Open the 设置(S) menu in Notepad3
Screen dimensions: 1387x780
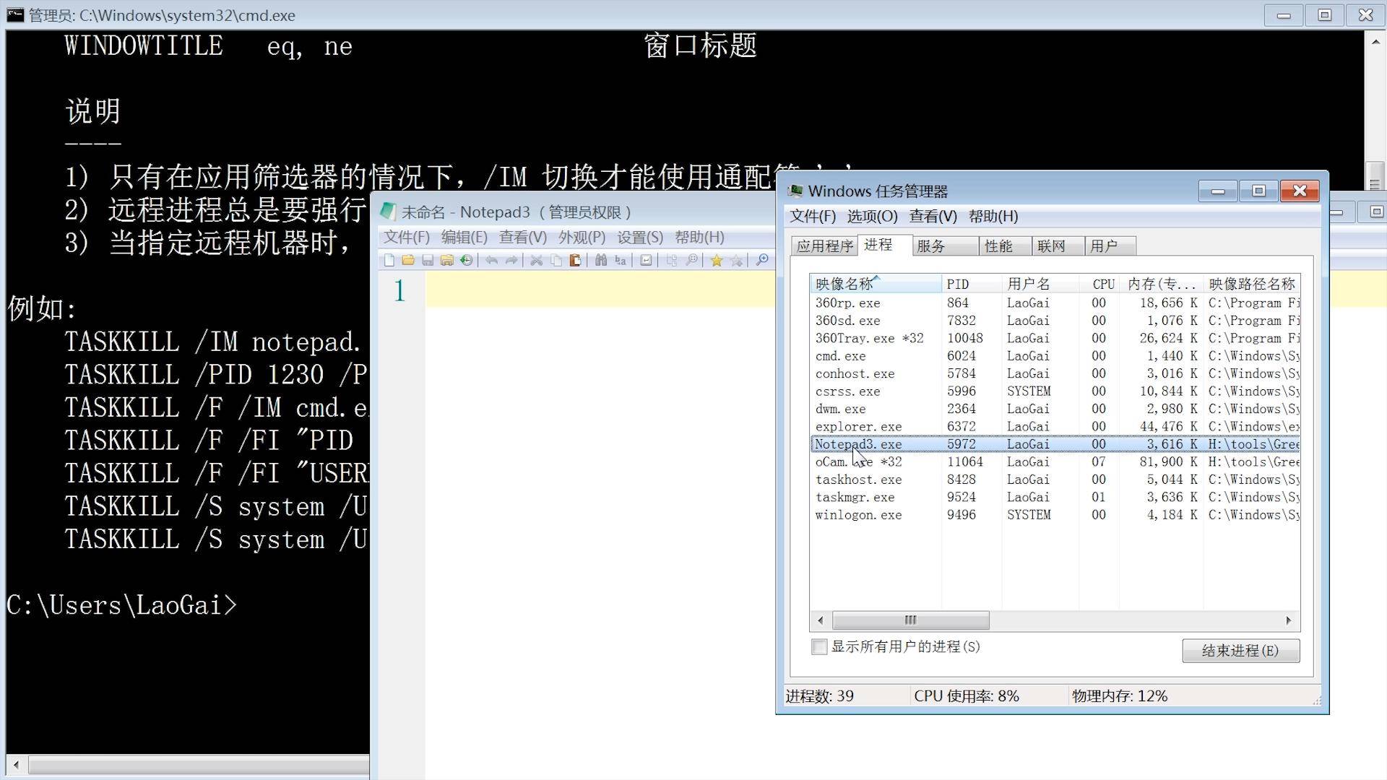point(639,237)
